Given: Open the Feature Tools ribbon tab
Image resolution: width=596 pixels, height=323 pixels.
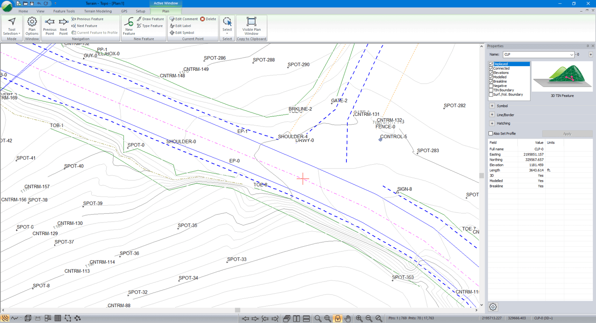Looking at the screenshot, I should coord(64,11).
